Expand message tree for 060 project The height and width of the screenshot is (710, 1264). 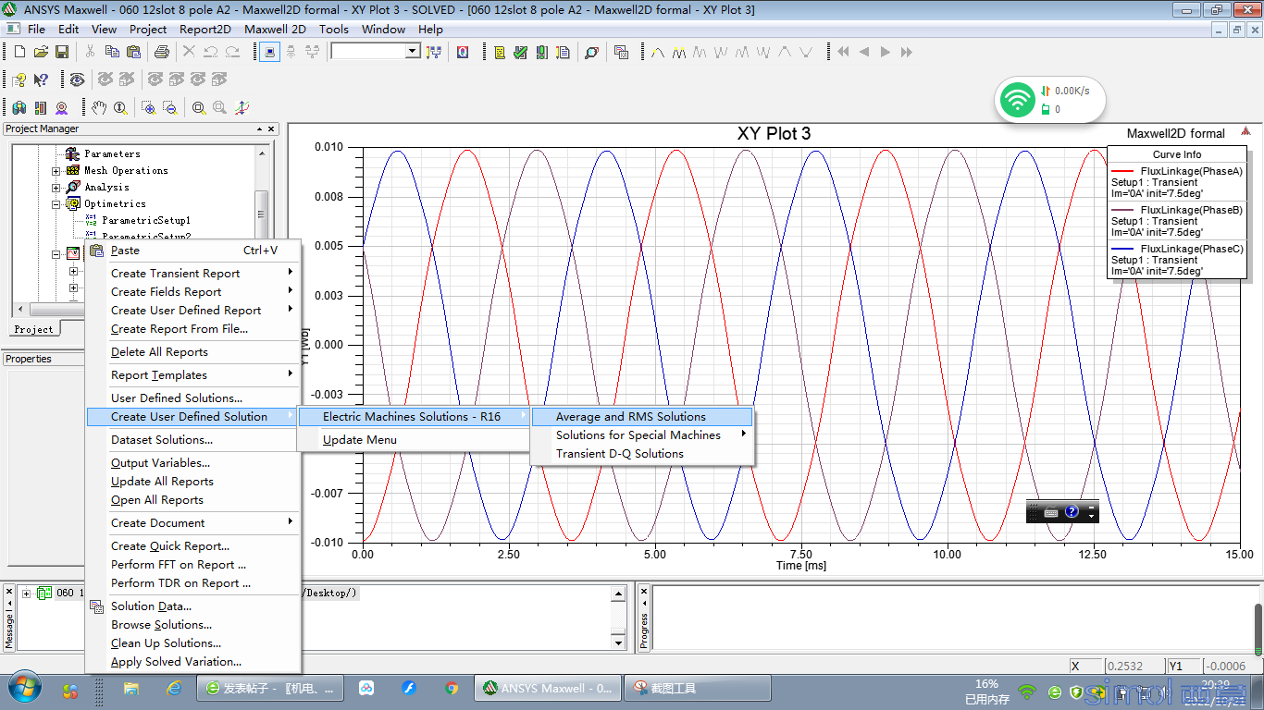tap(27, 594)
